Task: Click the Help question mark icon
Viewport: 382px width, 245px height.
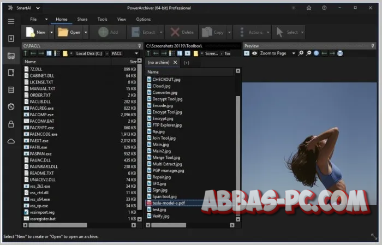Action: pyautogui.click(x=324, y=8)
